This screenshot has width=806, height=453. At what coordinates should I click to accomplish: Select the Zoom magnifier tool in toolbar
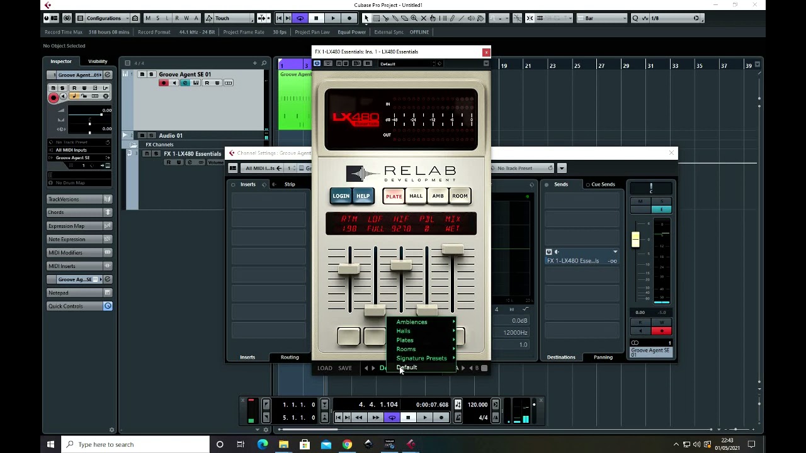[414, 18]
